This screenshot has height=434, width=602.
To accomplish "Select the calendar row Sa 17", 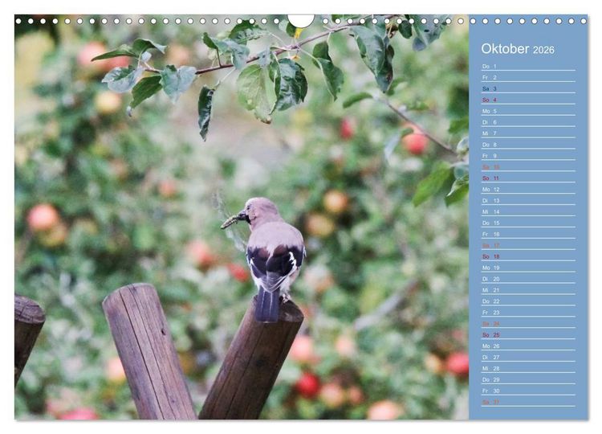I will 528,245.
